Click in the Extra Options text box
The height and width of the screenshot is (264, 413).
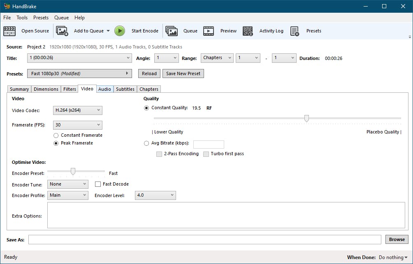click(226, 215)
